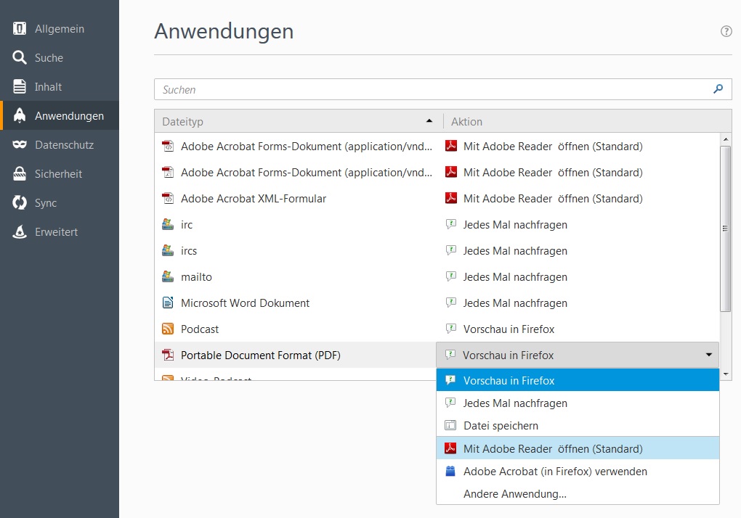
Task: Open the Suche settings section
Action: pyautogui.click(x=60, y=57)
